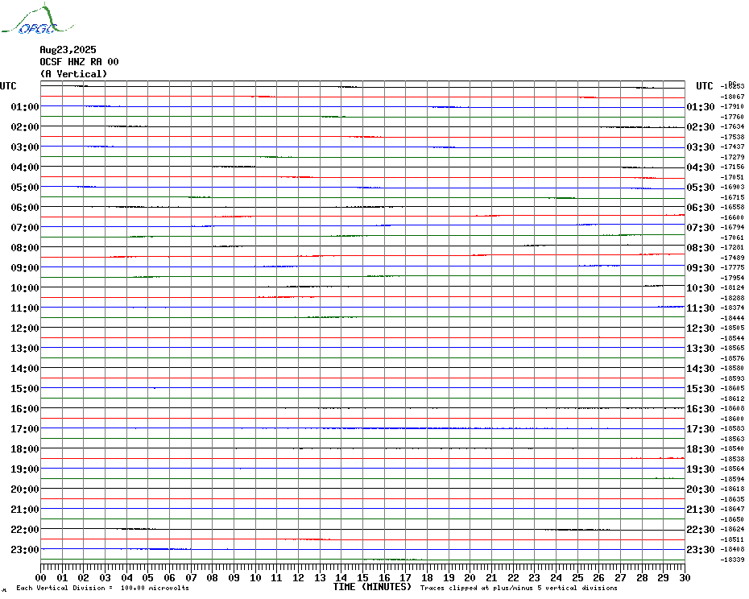Click the 20:30 label on the right
The width and height of the screenshot is (749, 599).
tap(701, 490)
